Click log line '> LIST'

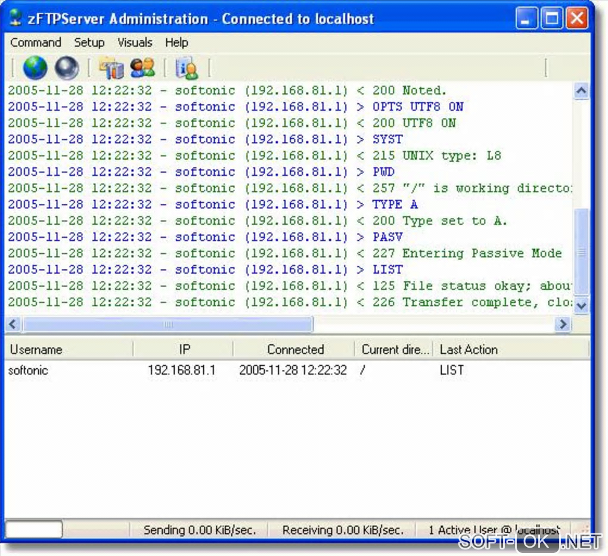(x=206, y=269)
